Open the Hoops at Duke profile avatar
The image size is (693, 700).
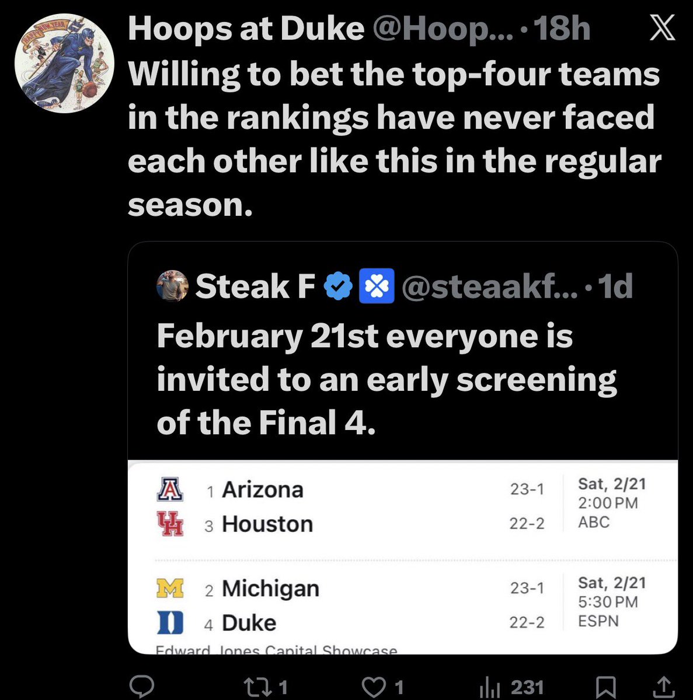[x=64, y=64]
